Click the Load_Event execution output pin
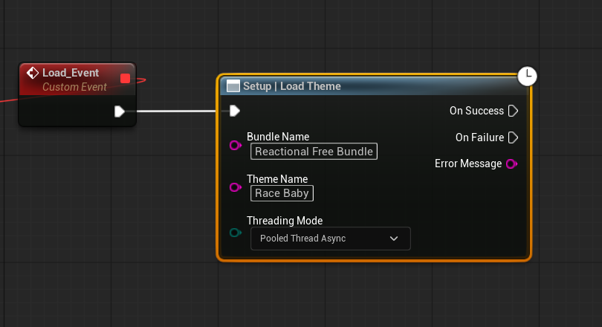The height and width of the screenshot is (327, 602). pos(120,111)
